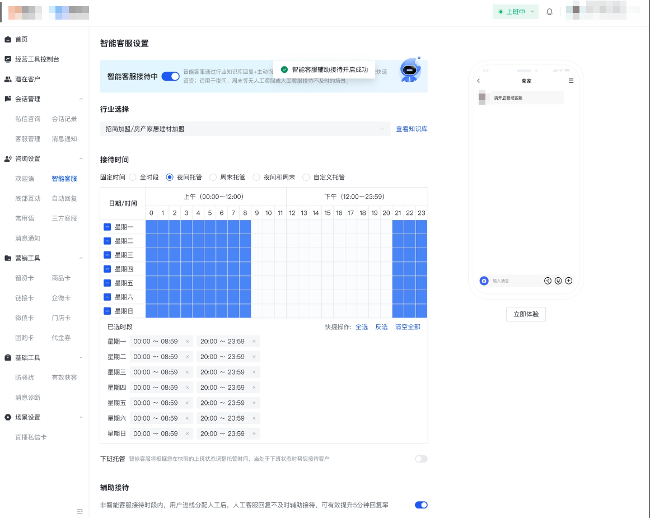This screenshot has height=518, width=650.
Task: Click the sidebar collapse icon at bottom
Action: pyautogui.click(x=80, y=511)
